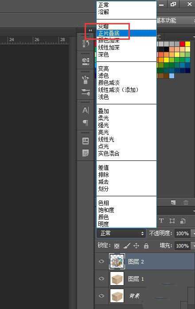Select the 图层 2 layer thumbnail

pos(117,261)
